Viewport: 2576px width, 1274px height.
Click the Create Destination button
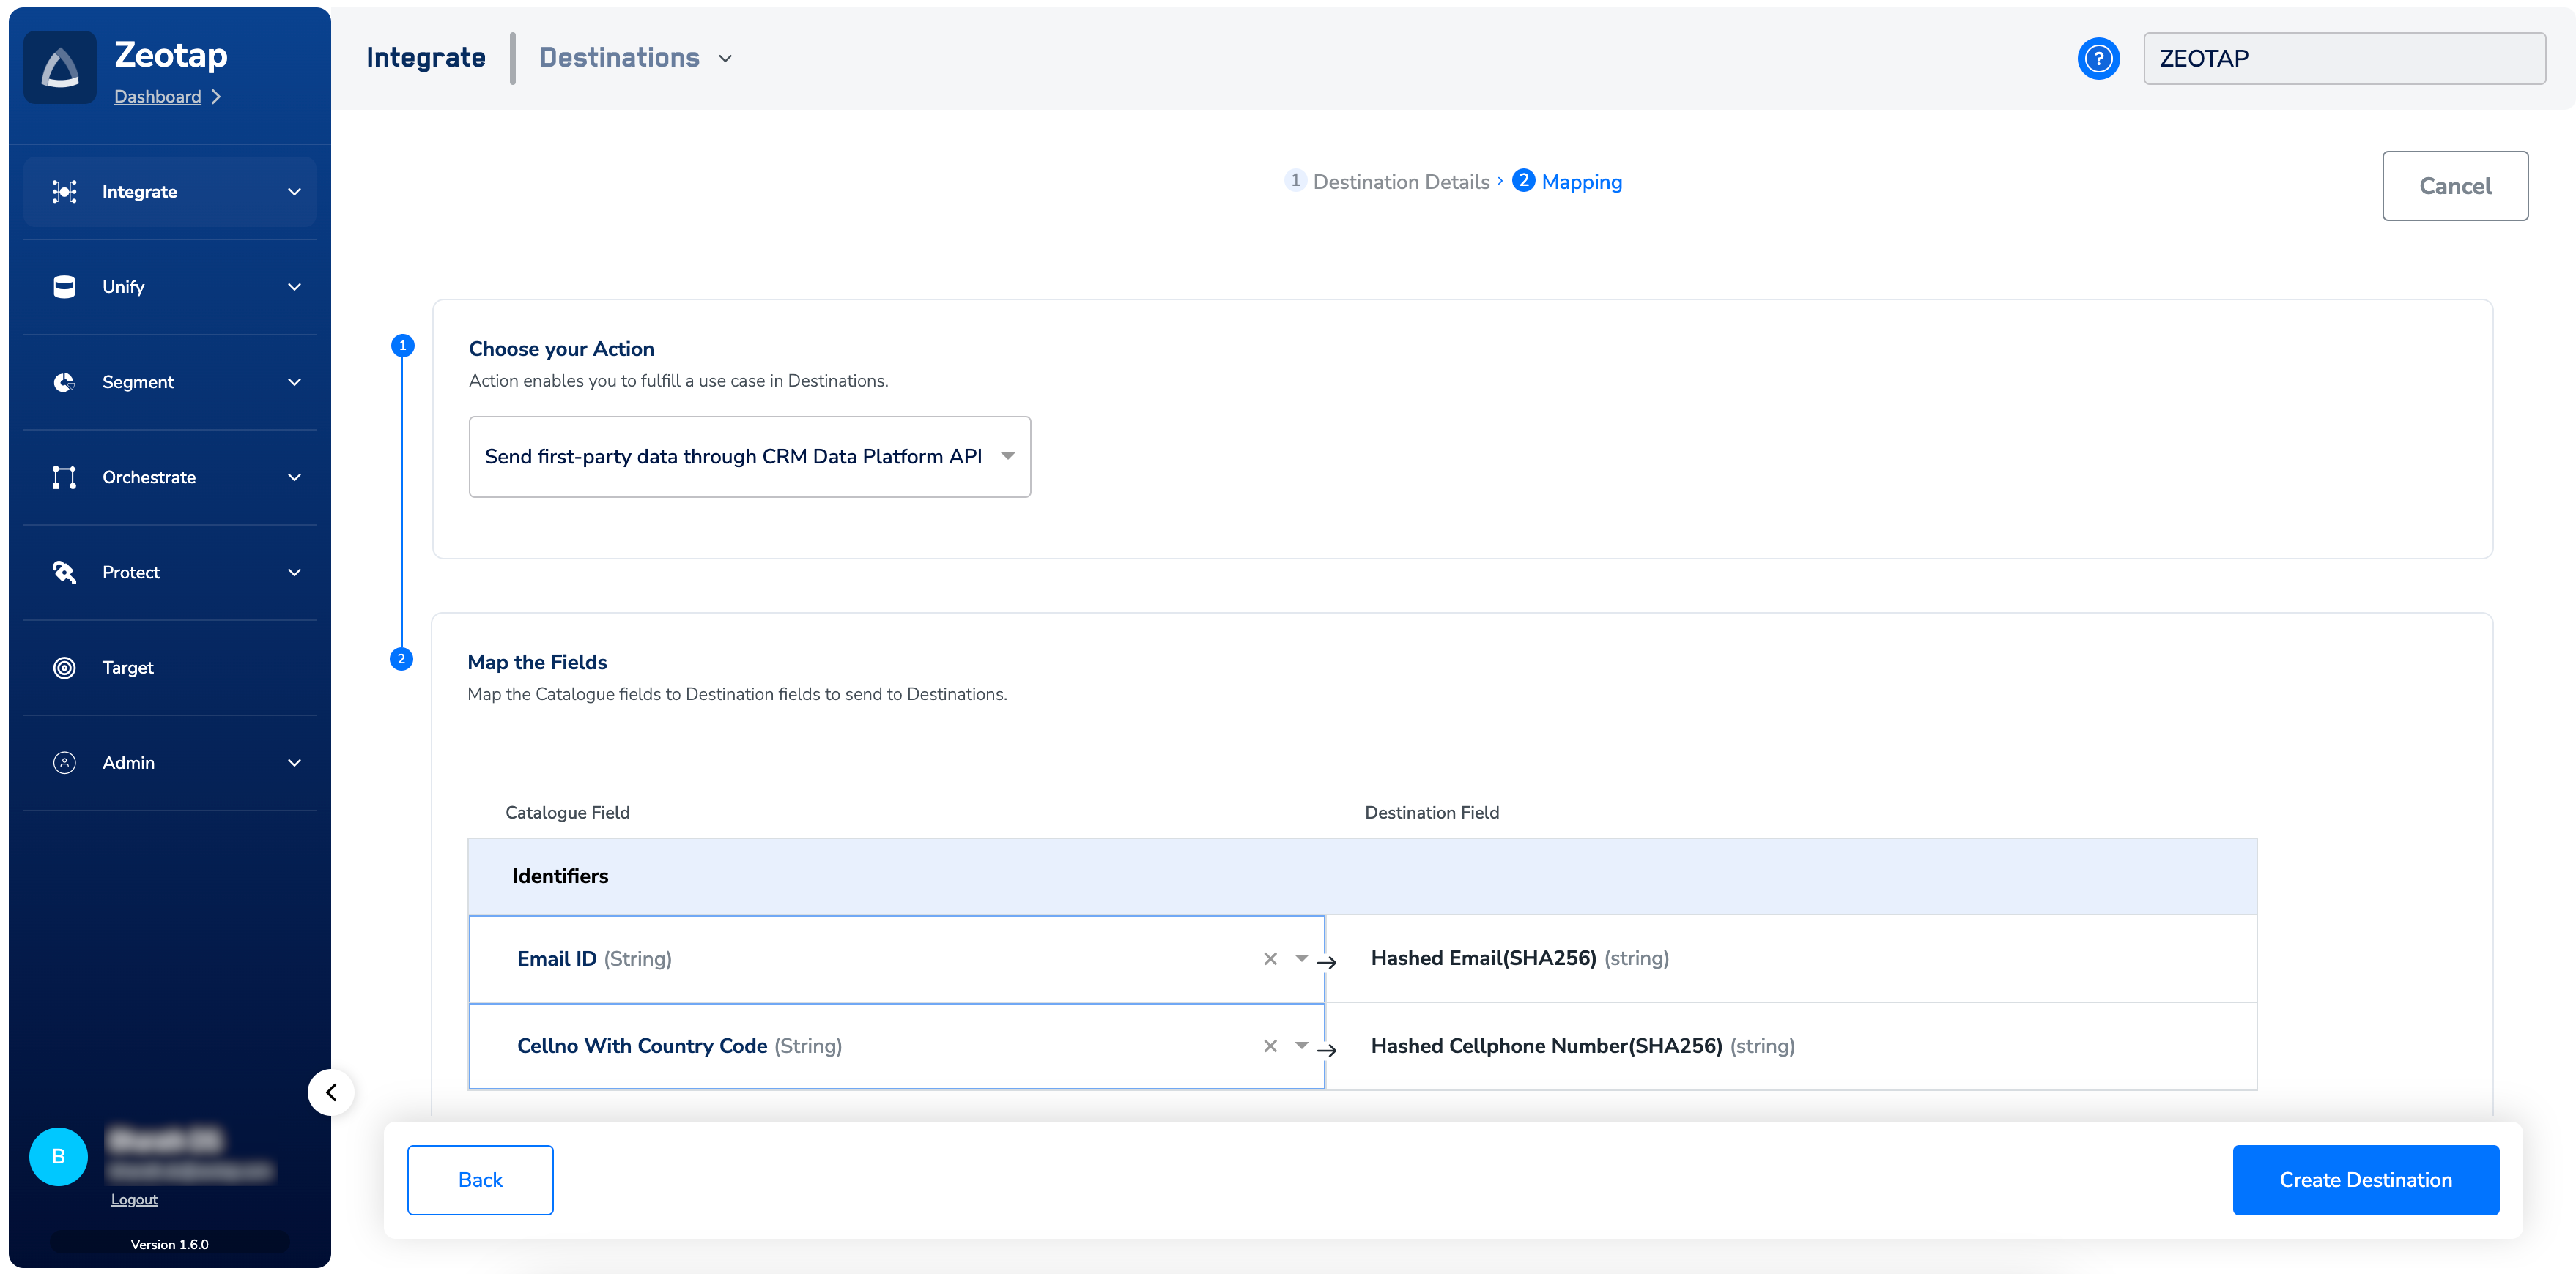(2365, 1179)
